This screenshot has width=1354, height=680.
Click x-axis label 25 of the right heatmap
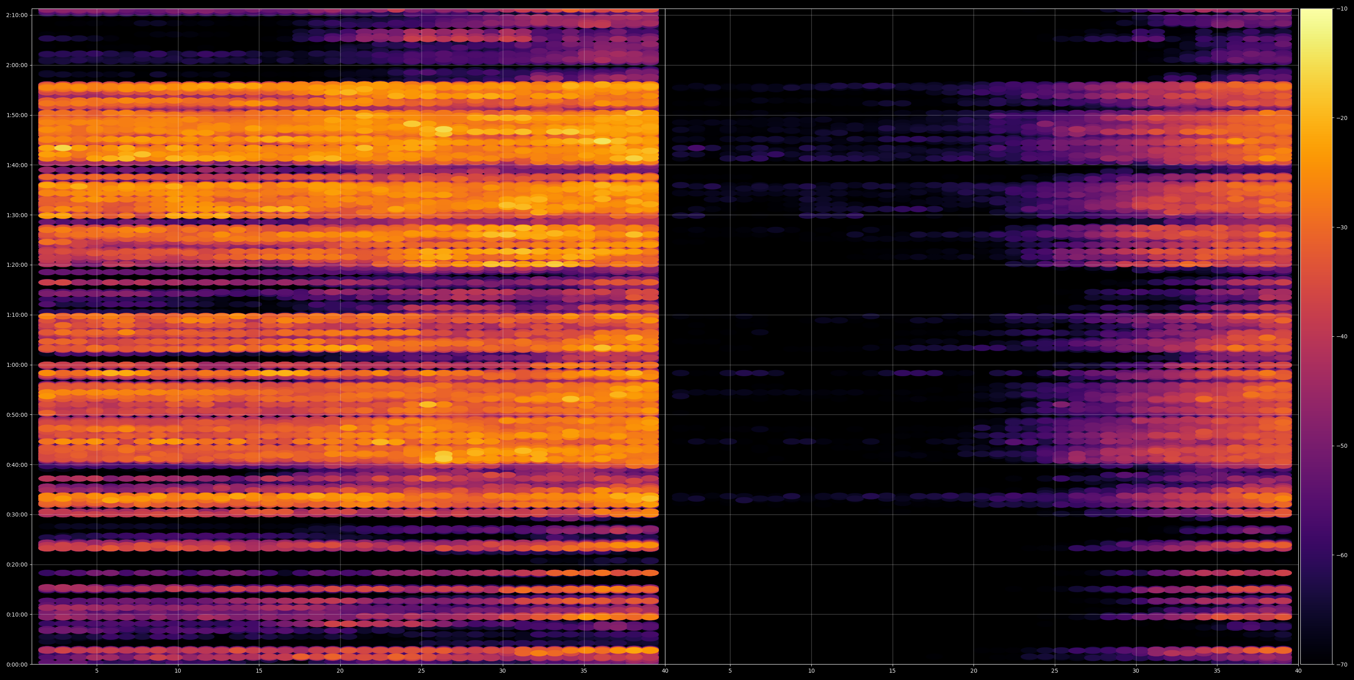(1055, 671)
